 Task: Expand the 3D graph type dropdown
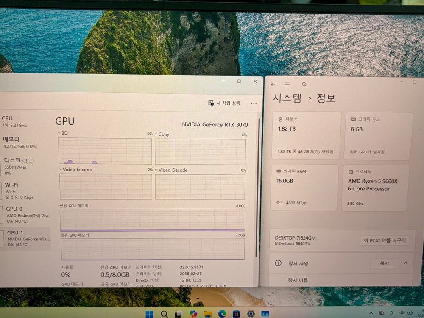coord(58,133)
